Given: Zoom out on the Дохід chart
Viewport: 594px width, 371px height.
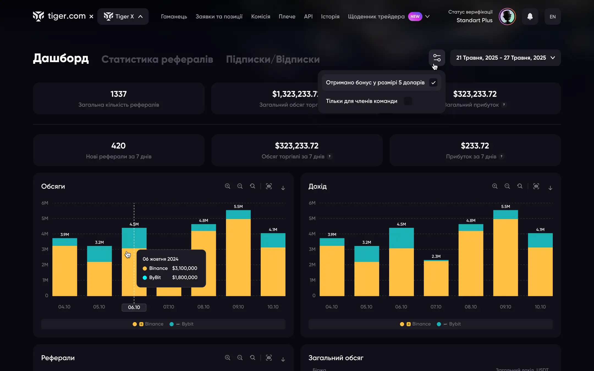Looking at the screenshot, I should [x=507, y=186].
